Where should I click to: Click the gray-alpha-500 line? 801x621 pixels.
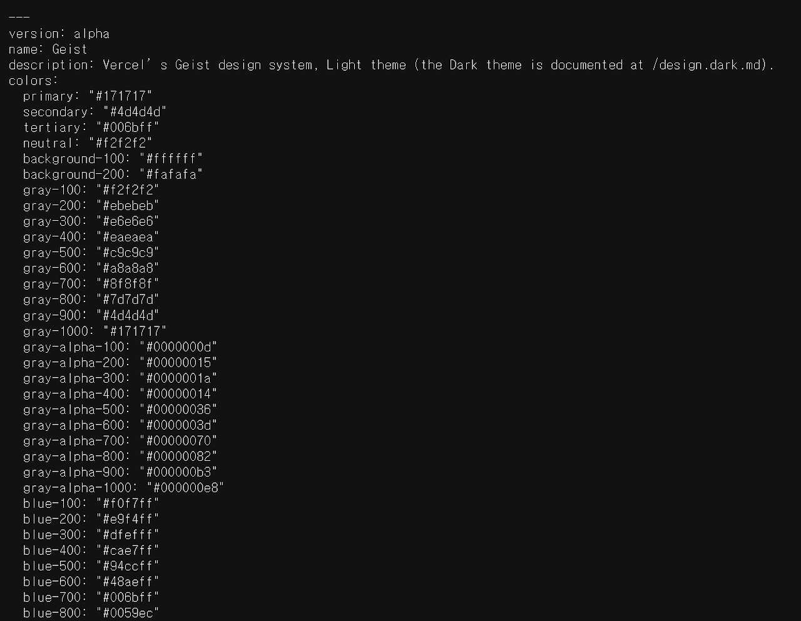[120, 409]
